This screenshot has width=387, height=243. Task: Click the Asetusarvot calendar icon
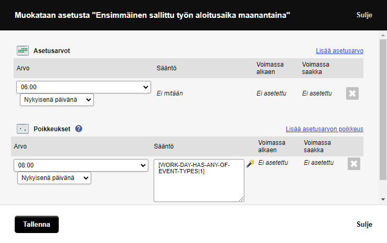[x=23, y=50]
